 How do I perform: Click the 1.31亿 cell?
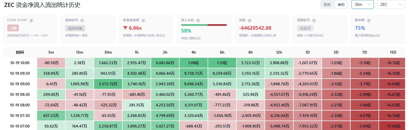[x=222, y=63]
